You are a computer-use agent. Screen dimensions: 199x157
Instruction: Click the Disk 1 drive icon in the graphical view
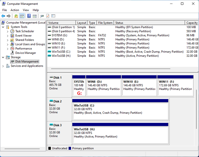(x=51, y=77)
